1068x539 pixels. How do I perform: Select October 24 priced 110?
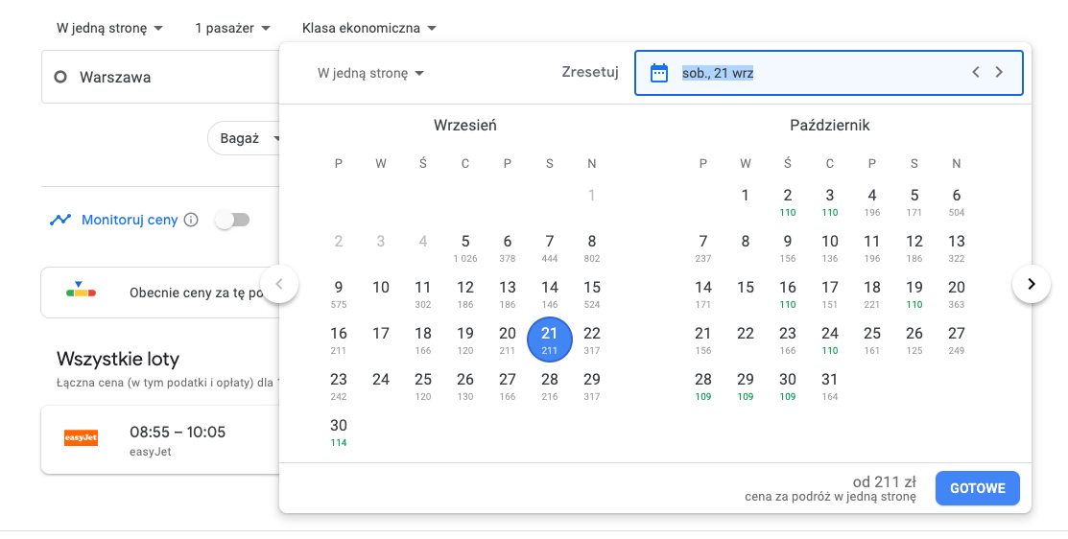(x=830, y=340)
